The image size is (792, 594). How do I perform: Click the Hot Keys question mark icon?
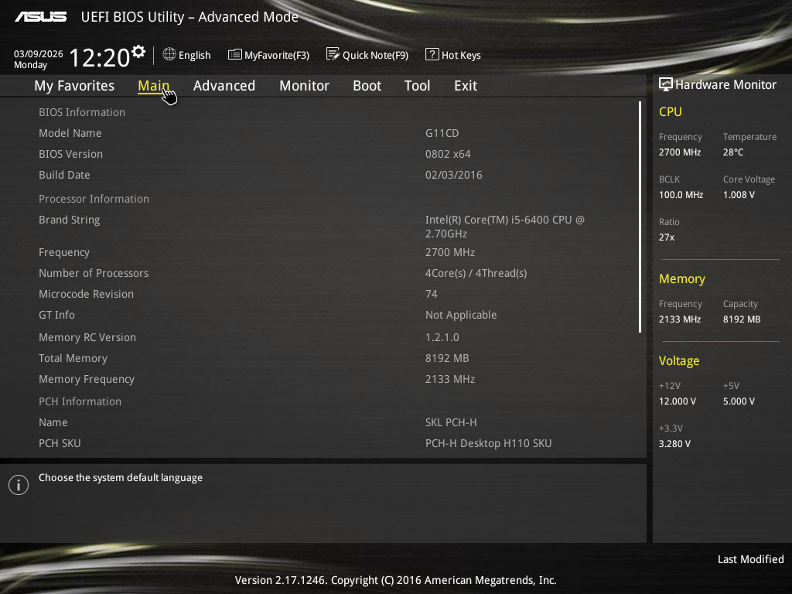point(432,54)
